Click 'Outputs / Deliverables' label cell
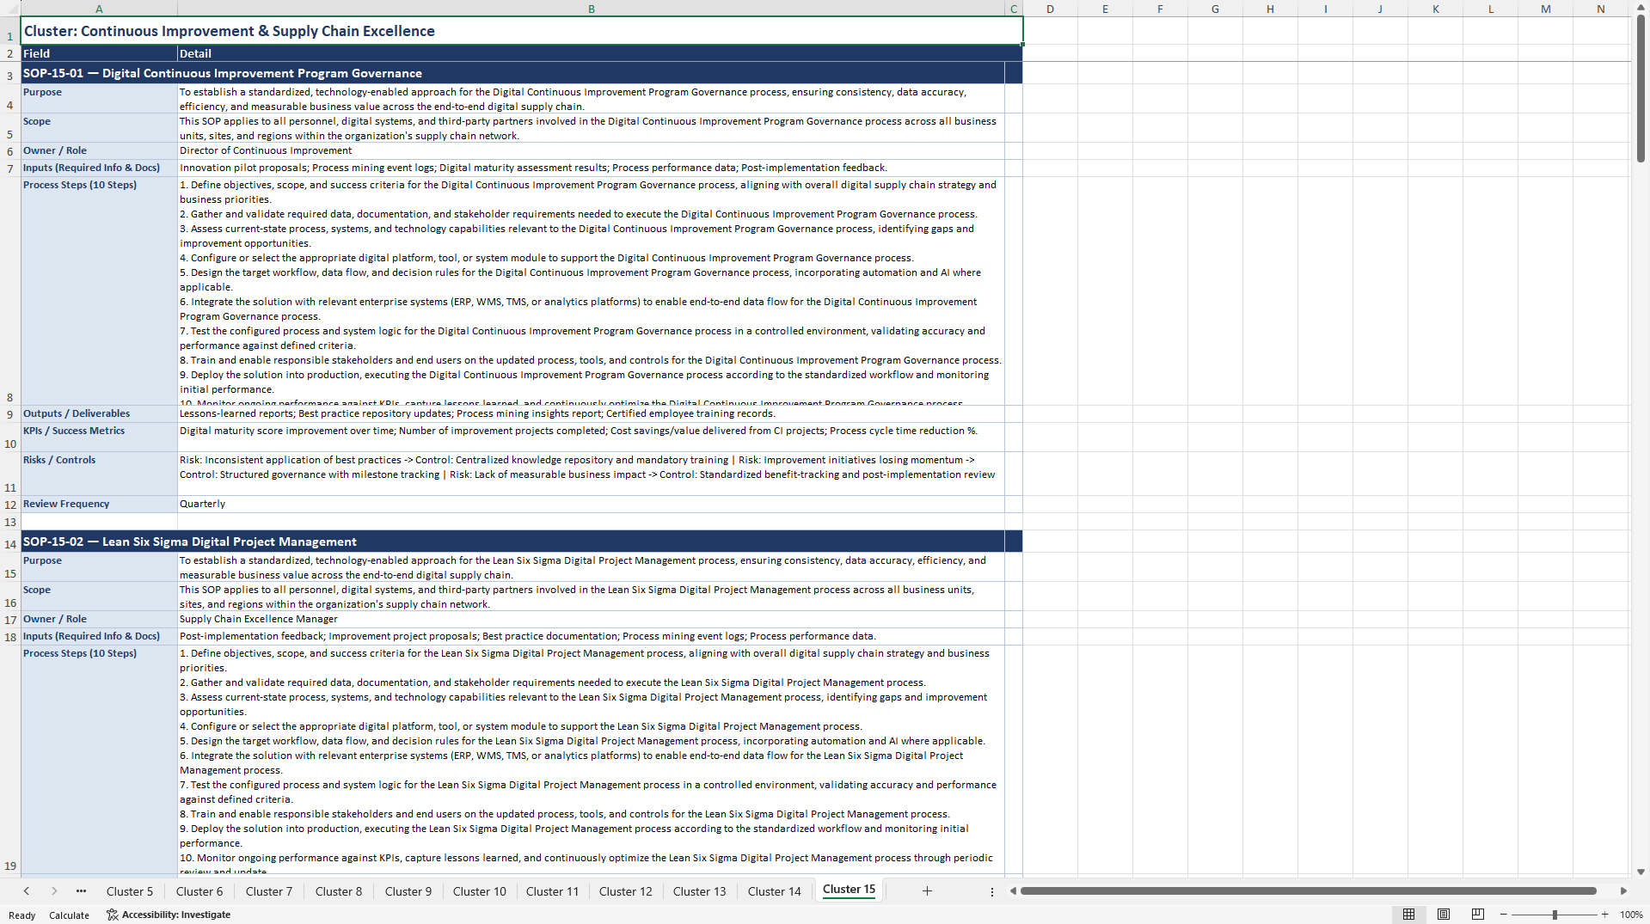 coord(99,413)
